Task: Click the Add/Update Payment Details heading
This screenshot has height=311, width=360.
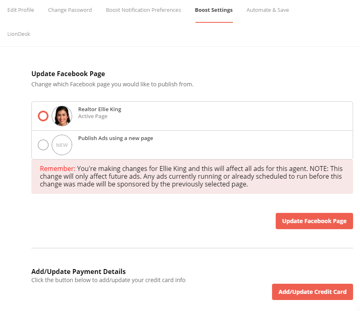Action: (x=79, y=272)
